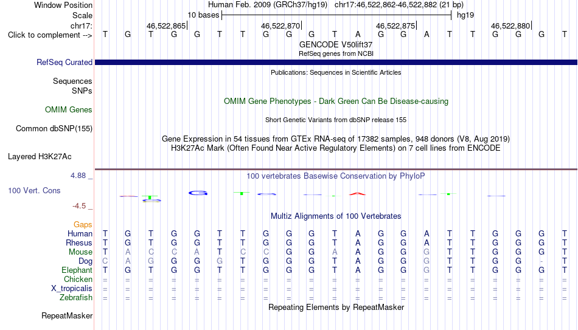Screen dimensions: 578x330
Task: Click the gap dash in the Dog alignment row
Action: [x=541, y=261]
